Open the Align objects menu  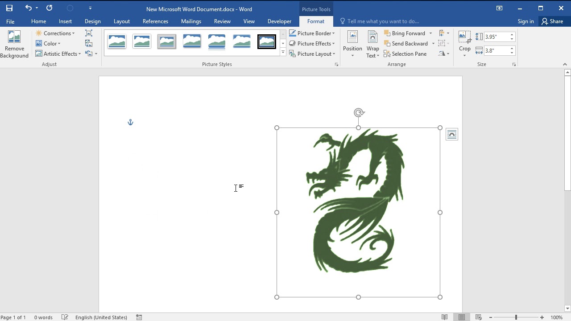point(444,33)
